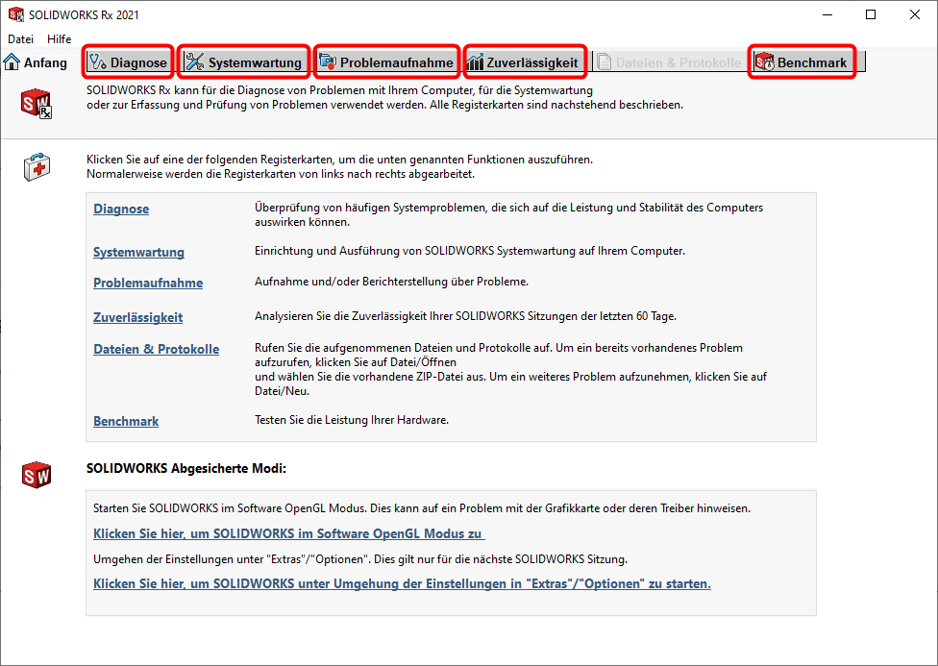Click the Zuverlässigkeit chart icon
Viewport: 938px width, 666px height.
pyautogui.click(x=475, y=63)
